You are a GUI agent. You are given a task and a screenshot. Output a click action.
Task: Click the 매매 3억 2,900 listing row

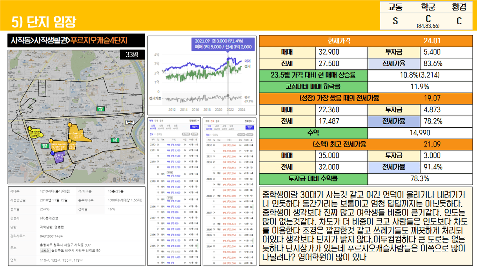pyautogui.click(x=175, y=145)
